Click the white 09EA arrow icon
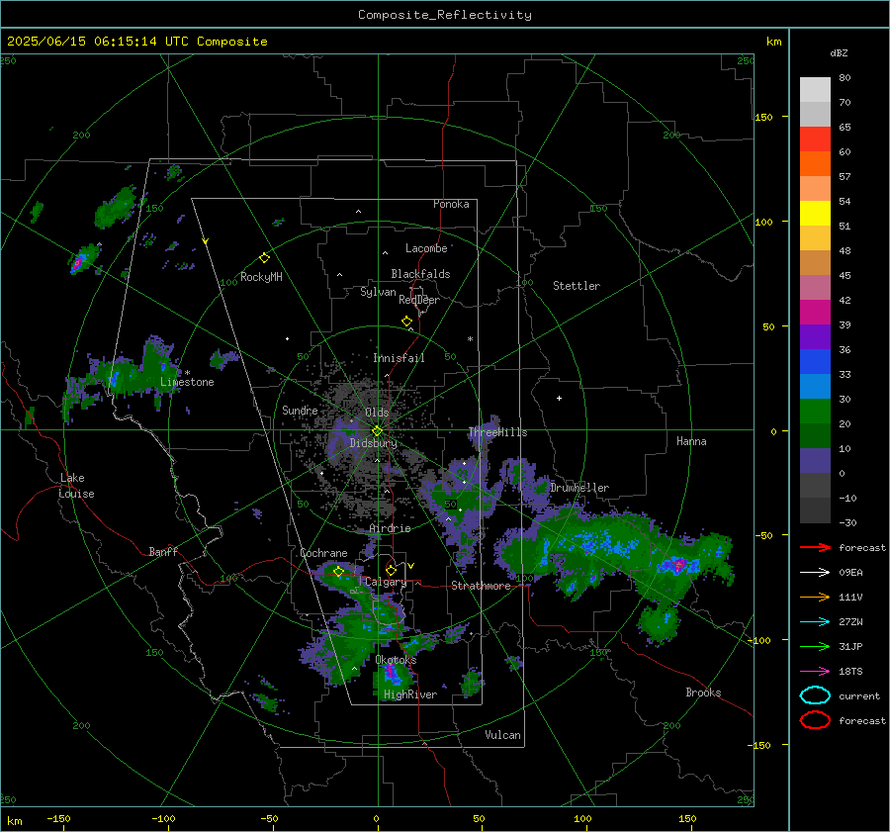Image resolution: width=890 pixels, height=832 pixels. pos(815,572)
